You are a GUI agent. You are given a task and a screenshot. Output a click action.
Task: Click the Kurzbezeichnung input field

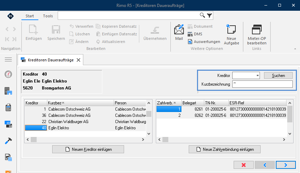(x=262, y=84)
